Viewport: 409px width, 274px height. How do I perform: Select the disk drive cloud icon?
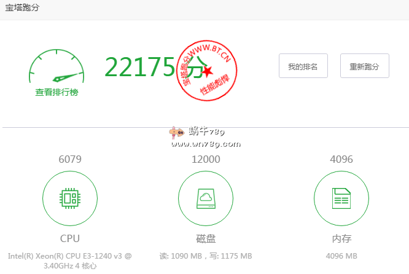click(205, 198)
